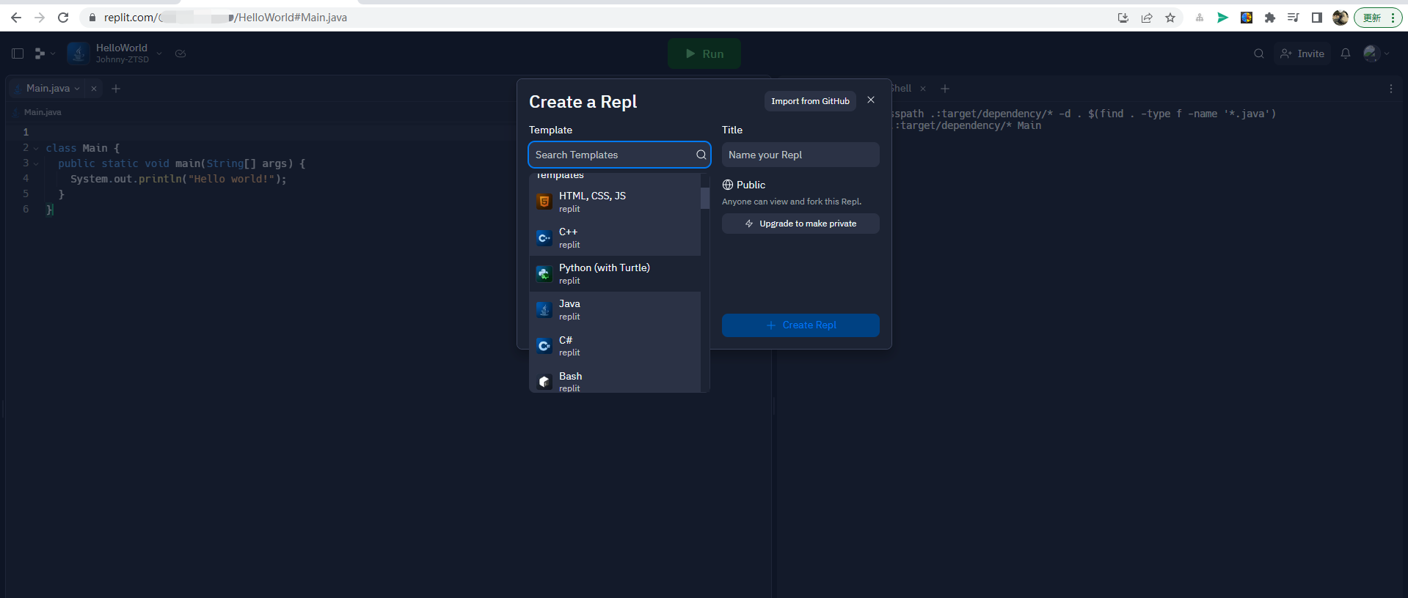The image size is (1408, 598).
Task: Go back to the previous browser page
Action: [x=16, y=18]
